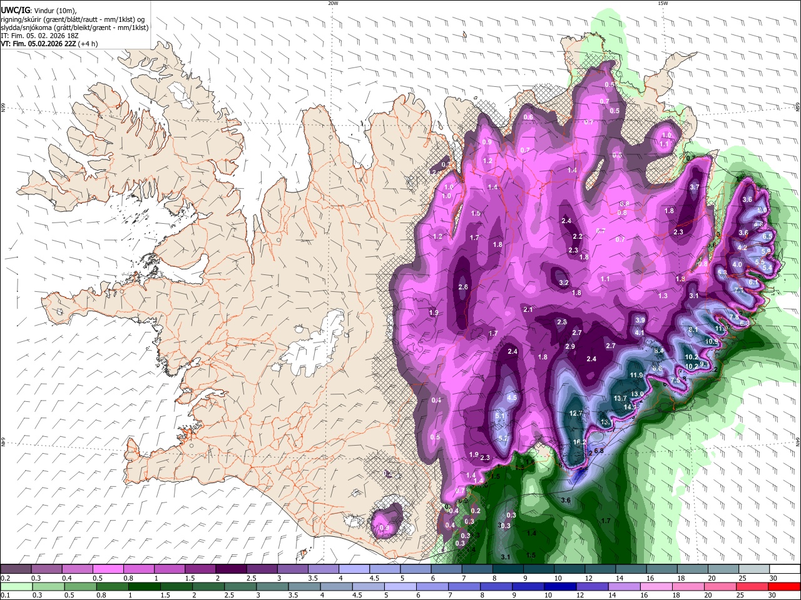The image size is (801, 600).
Task: Click the lightest green swatch starting the bottom legend
Action: click(16, 587)
